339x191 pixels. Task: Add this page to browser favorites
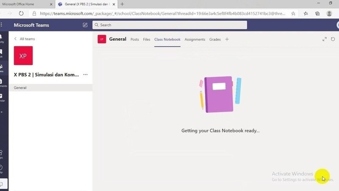click(293, 13)
